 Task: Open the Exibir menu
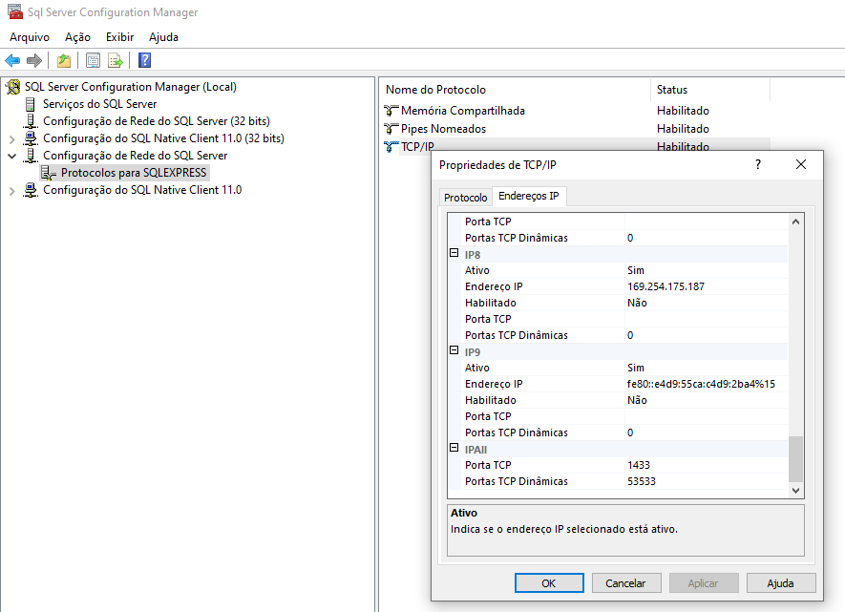point(119,37)
